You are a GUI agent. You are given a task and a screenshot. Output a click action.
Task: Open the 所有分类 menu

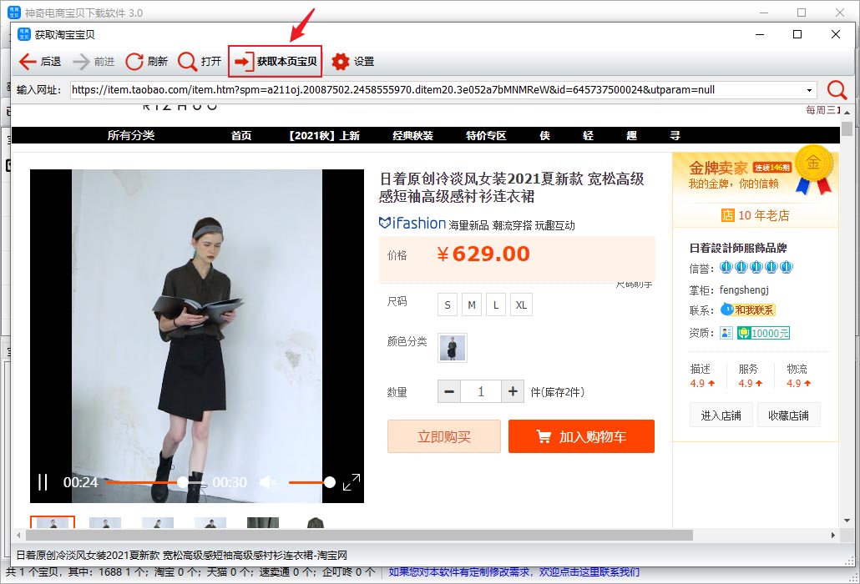[x=131, y=135]
